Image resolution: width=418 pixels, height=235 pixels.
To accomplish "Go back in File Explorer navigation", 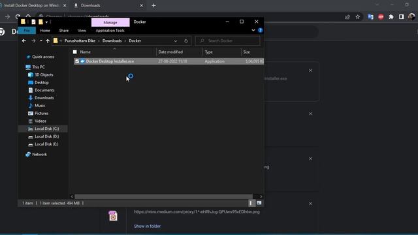I will (24, 40).
